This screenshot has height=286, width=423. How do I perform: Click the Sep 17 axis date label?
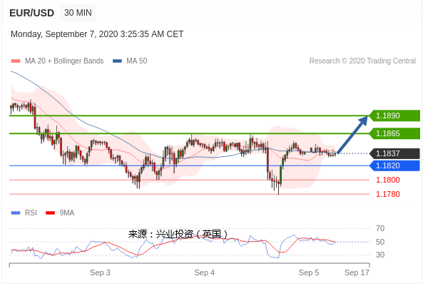(x=357, y=272)
